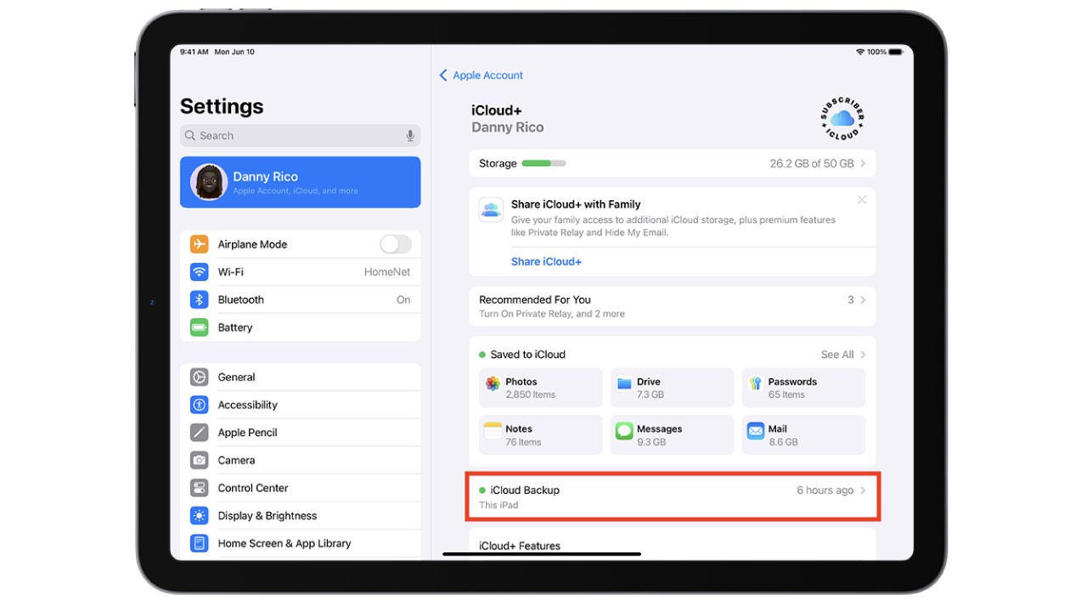Viewport: 1087px width, 611px height.
Task: Open Bluetooth settings in sidebar
Action: click(x=301, y=300)
